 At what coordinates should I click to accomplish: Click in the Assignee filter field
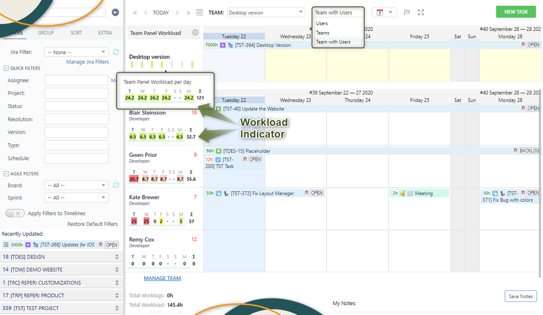pyautogui.click(x=76, y=80)
